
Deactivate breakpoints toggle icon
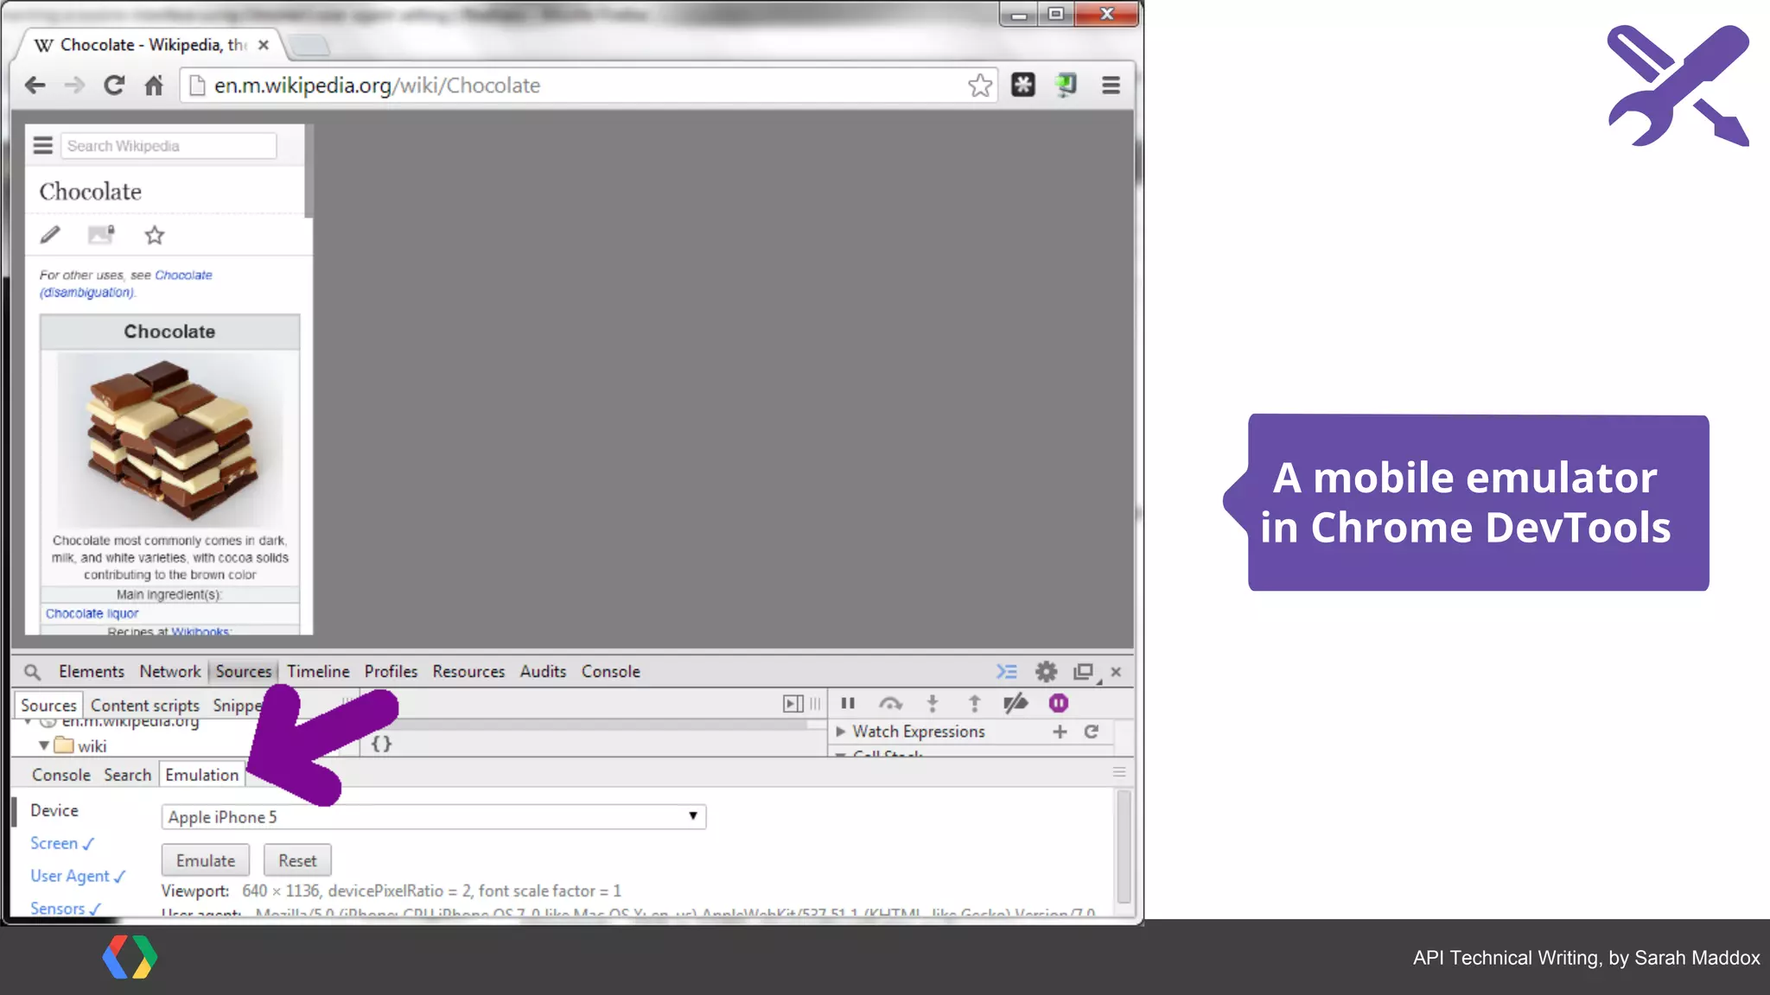pyautogui.click(x=1016, y=704)
